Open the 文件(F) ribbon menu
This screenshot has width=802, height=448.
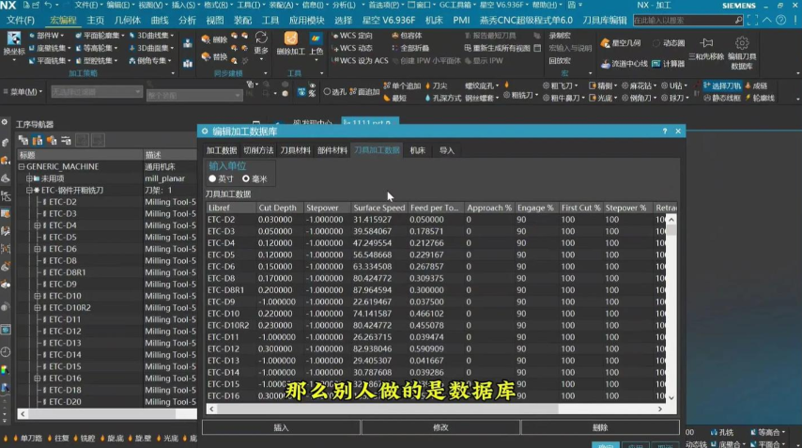pyautogui.click(x=21, y=20)
